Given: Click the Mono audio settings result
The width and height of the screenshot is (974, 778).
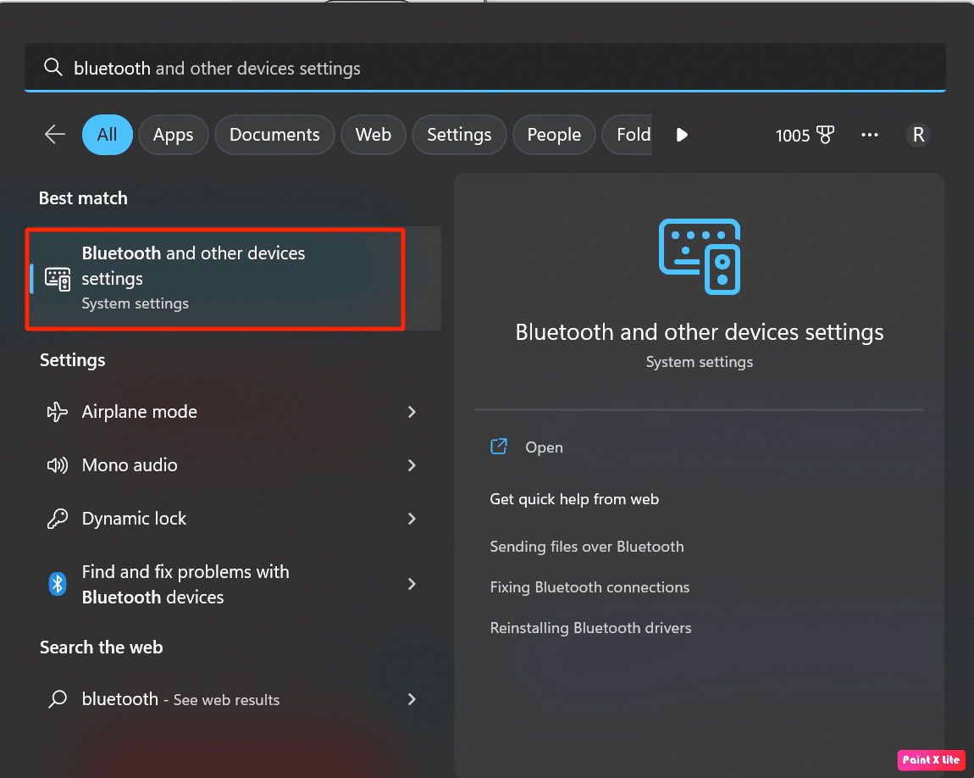Looking at the screenshot, I should (233, 464).
